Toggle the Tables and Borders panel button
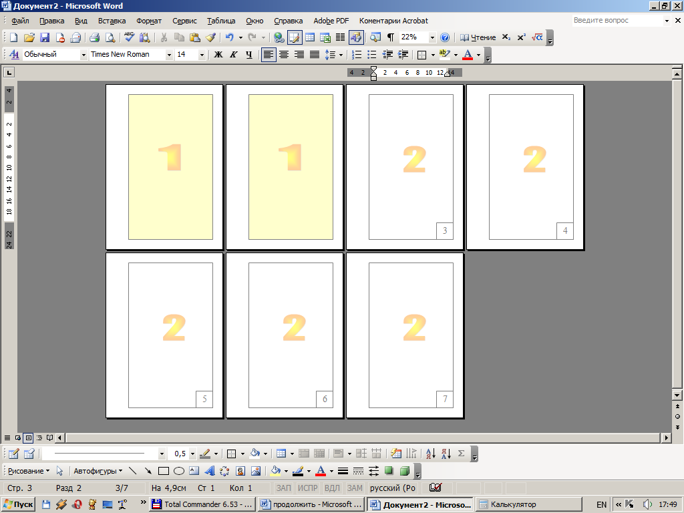 tap(295, 37)
